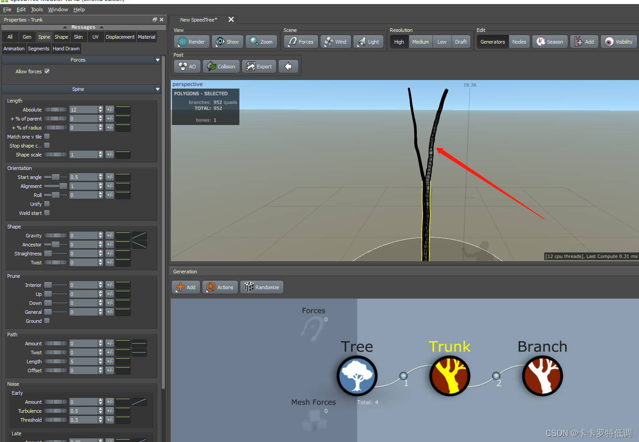Select the Branch generator node
639x442 pixels.
[x=543, y=376]
